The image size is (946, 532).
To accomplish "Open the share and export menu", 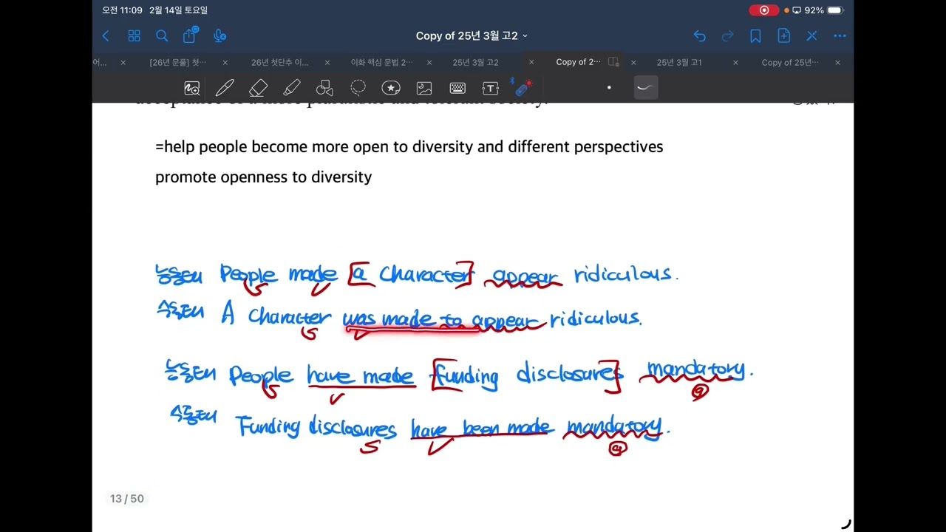I will tap(191, 35).
